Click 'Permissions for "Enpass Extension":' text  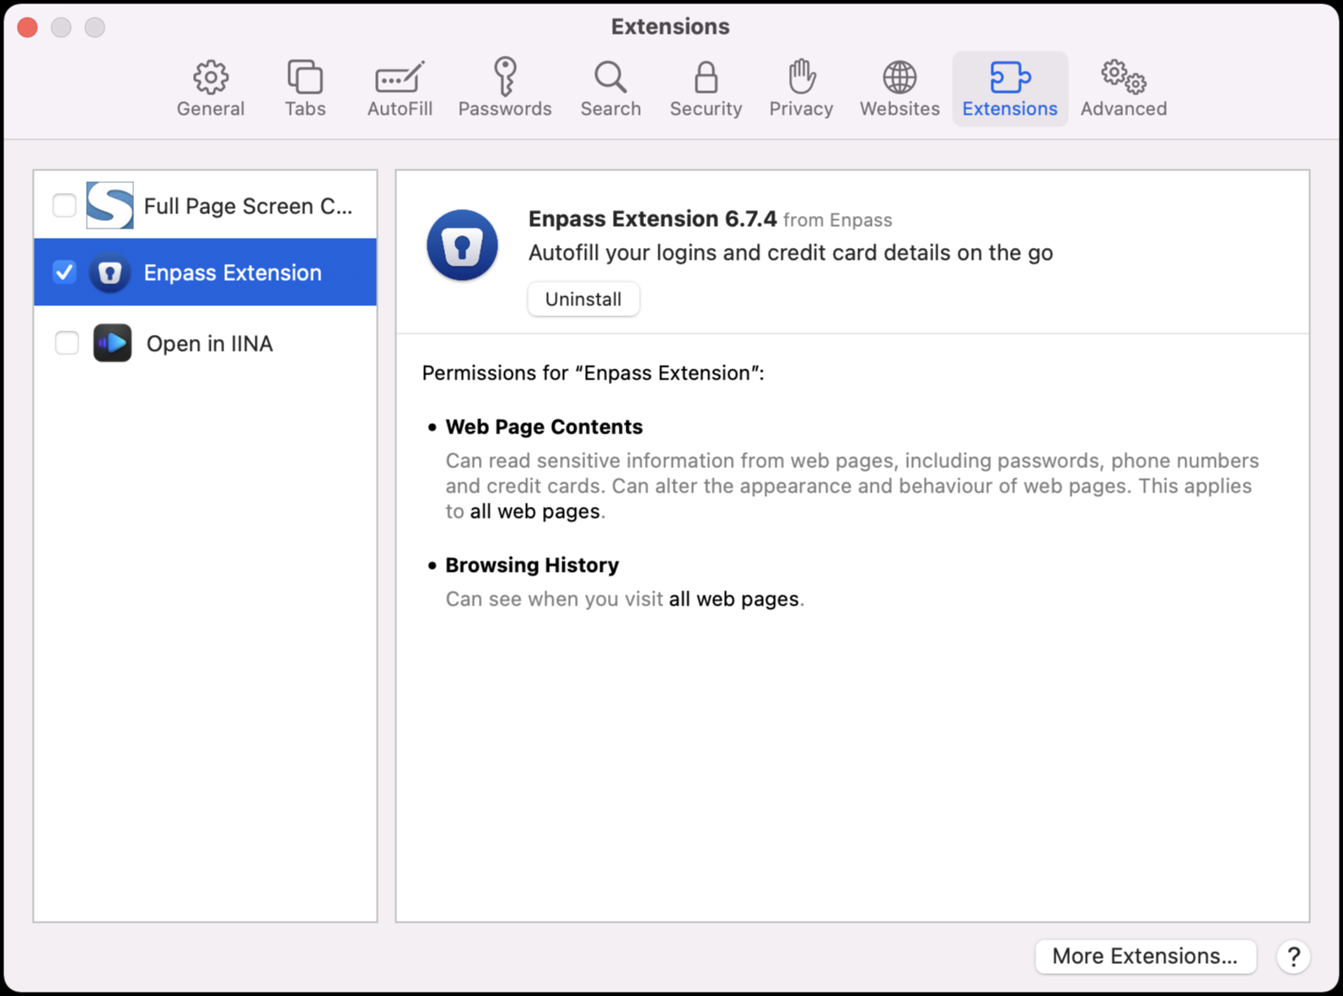coord(594,373)
